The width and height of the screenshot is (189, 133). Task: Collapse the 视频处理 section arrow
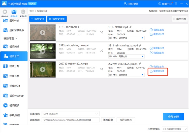pos(16,38)
